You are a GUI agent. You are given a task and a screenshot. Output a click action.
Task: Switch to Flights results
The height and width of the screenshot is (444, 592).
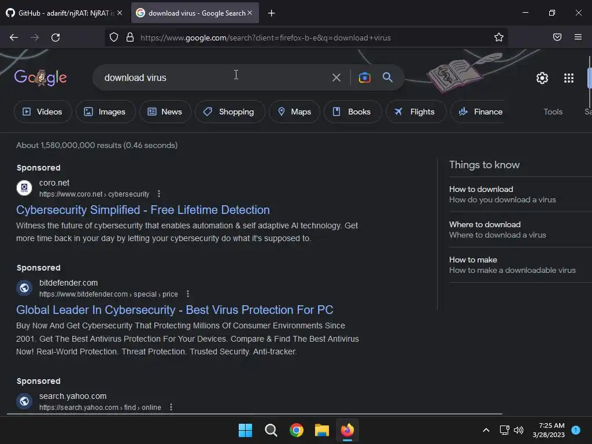pos(416,112)
